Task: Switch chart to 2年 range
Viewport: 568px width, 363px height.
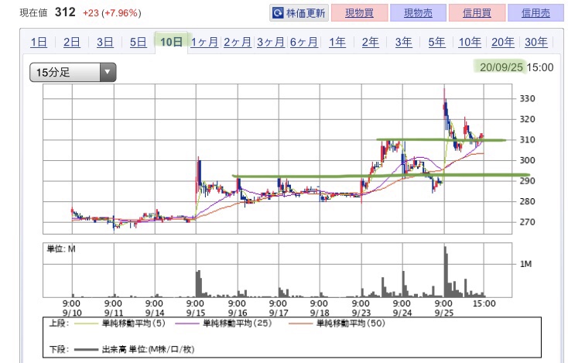Action: [370, 42]
